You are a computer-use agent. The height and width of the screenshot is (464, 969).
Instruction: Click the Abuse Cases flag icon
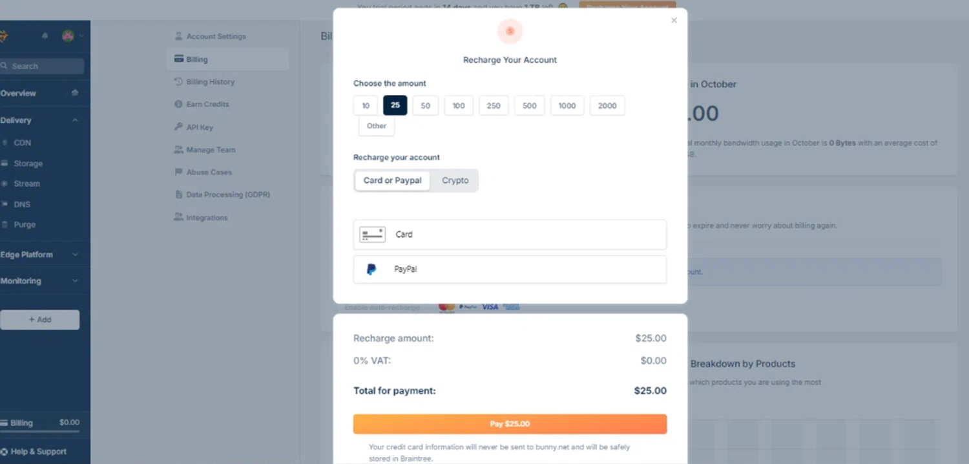pos(179,172)
